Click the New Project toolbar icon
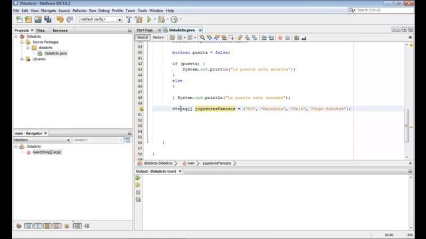 [x=29, y=19]
